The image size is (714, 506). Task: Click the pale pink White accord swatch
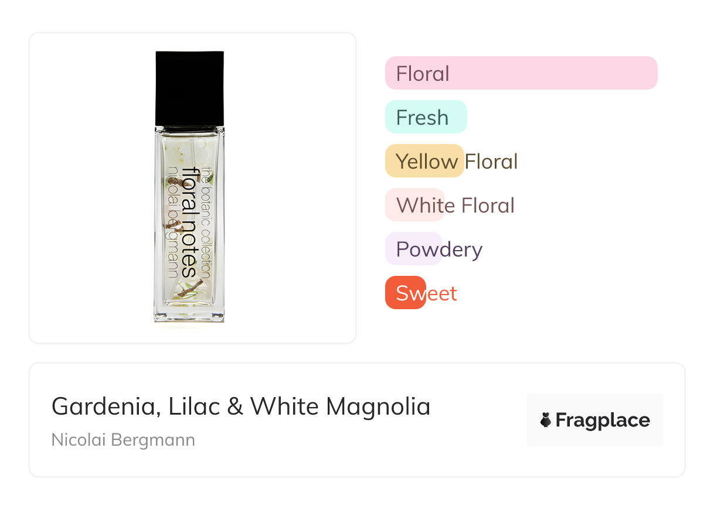click(x=414, y=205)
